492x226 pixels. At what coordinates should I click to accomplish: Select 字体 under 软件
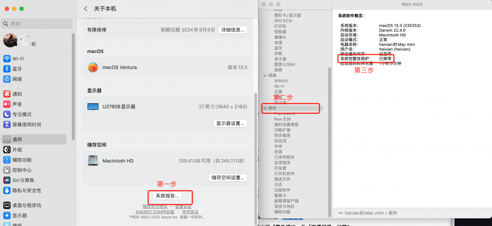pyautogui.click(x=278, y=146)
